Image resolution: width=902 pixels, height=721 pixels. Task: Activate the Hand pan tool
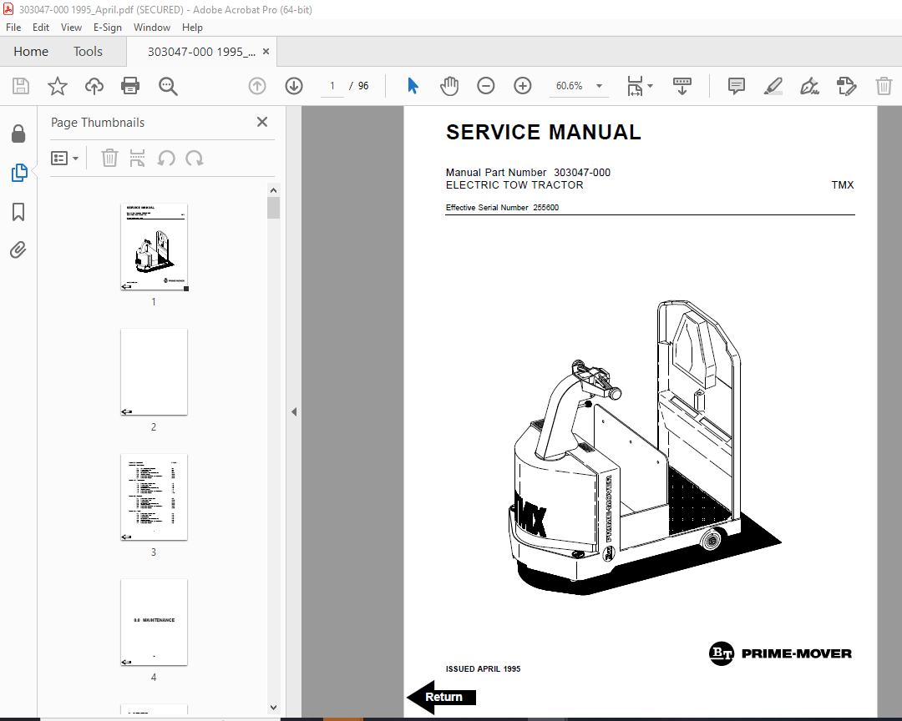449,86
